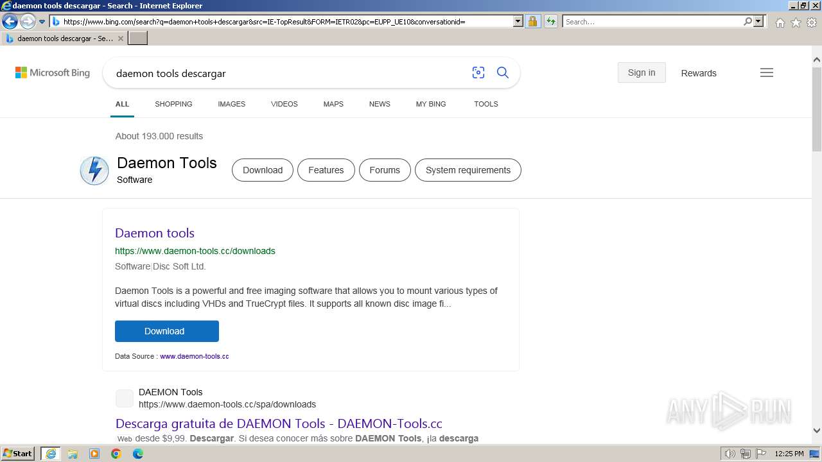
Task: Open the Edge taskbar icon
Action: coord(138,454)
